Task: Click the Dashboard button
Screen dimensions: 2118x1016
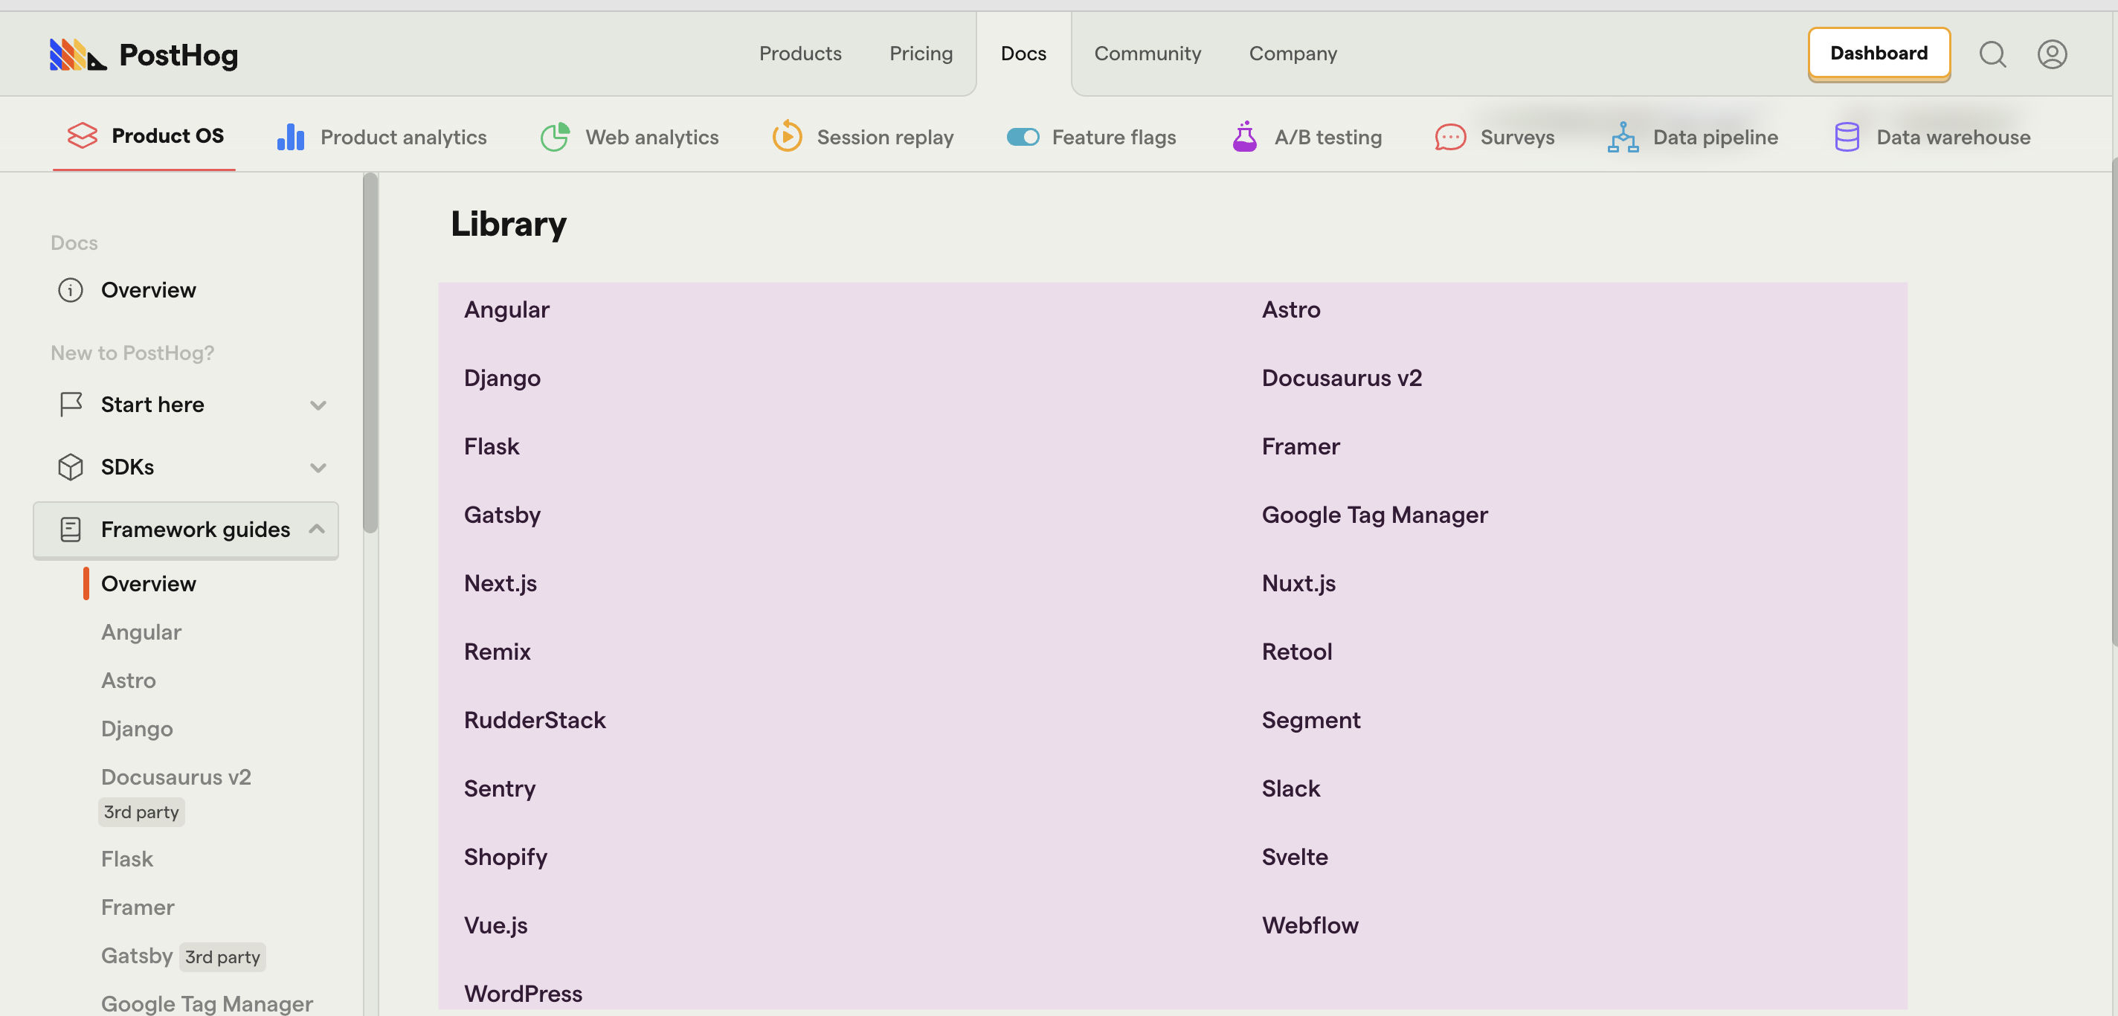Action: 1878,54
